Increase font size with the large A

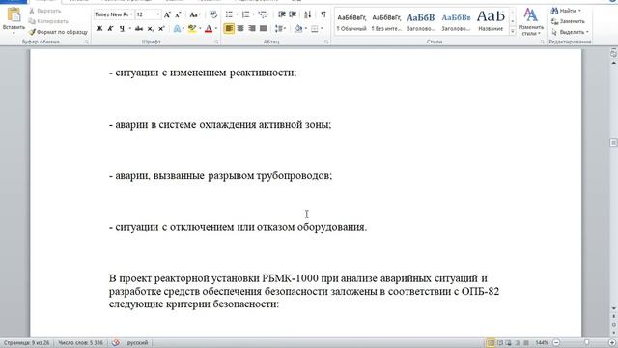[x=167, y=15]
